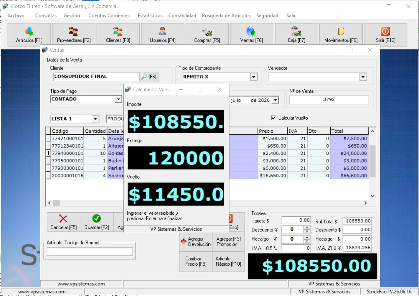Image resolution: width=419 pixels, height=296 pixels.
Task: Open the Cuentas Corrientes menu
Action: (109, 15)
